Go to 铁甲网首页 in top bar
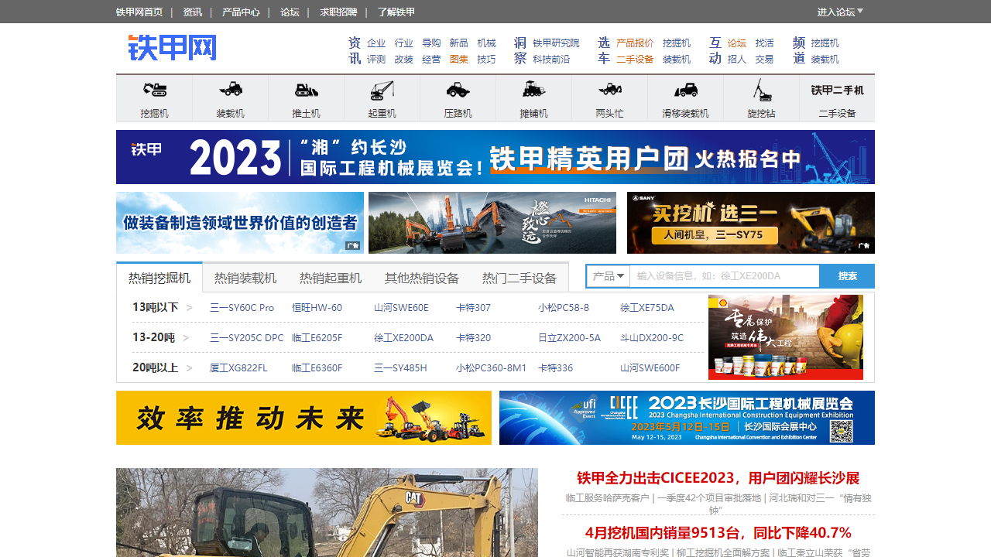The image size is (991, 557). coord(139,12)
